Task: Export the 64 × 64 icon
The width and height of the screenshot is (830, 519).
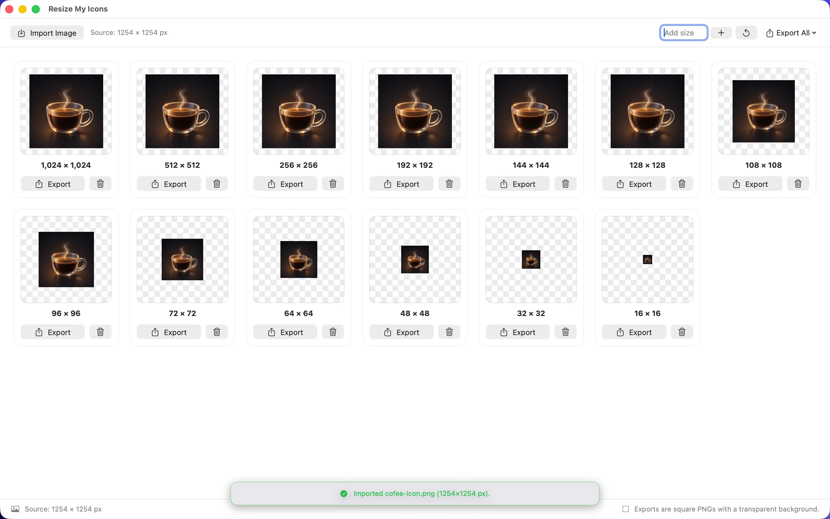Action: click(285, 332)
